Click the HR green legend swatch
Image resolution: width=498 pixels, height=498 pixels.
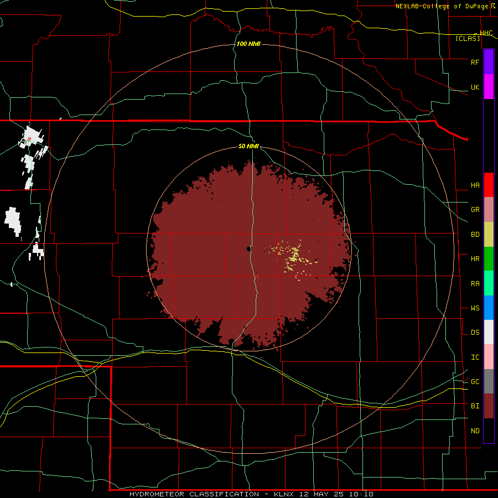489,258
